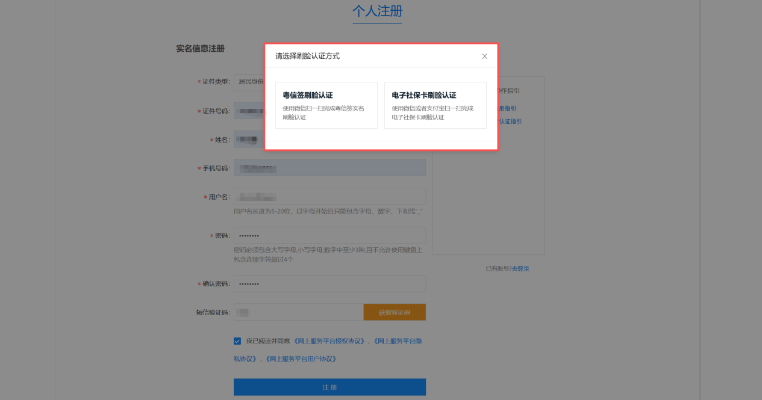This screenshot has height=400, width=762.
Task: Choose 电子社保卡刷脸认证 option card
Action: coord(436,105)
